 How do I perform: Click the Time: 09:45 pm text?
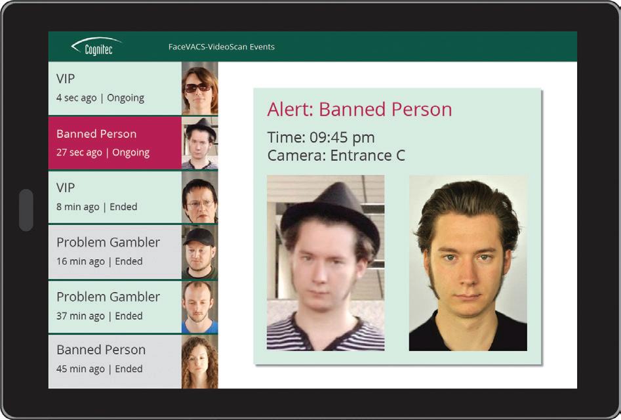[x=321, y=138]
